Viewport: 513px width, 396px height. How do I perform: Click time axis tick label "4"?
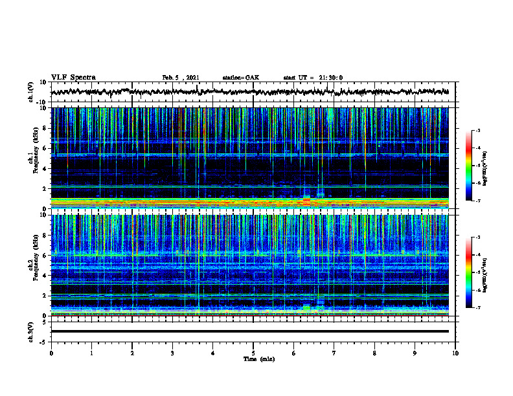213,353
